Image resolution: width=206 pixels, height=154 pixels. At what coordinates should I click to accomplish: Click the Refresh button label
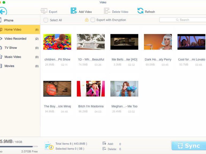tap(150, 12)
